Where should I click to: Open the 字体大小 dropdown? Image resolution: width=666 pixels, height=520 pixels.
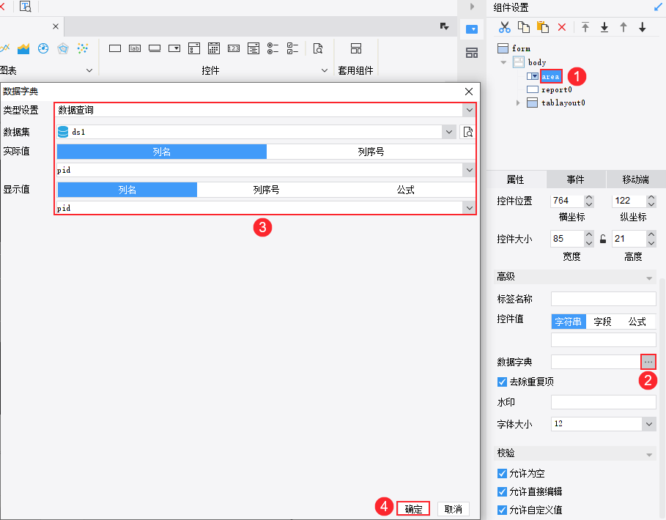pos(649,423)
